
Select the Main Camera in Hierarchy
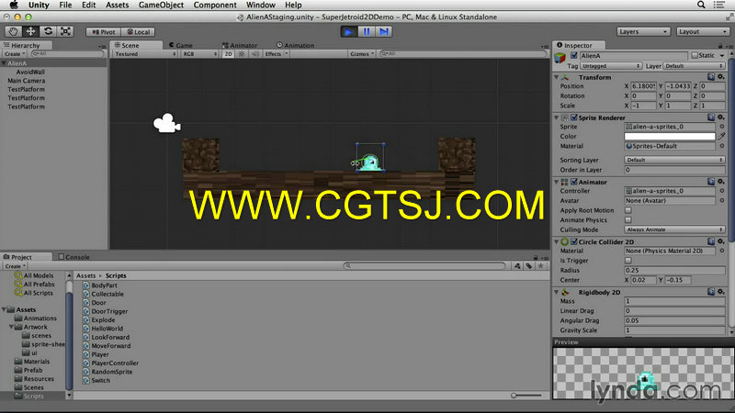coord(27,81)
